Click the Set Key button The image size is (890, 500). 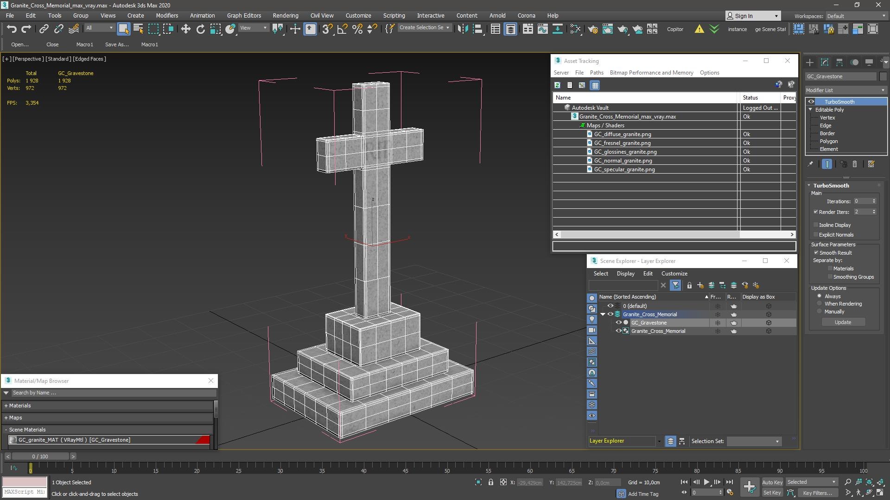[x=772, y=493]
